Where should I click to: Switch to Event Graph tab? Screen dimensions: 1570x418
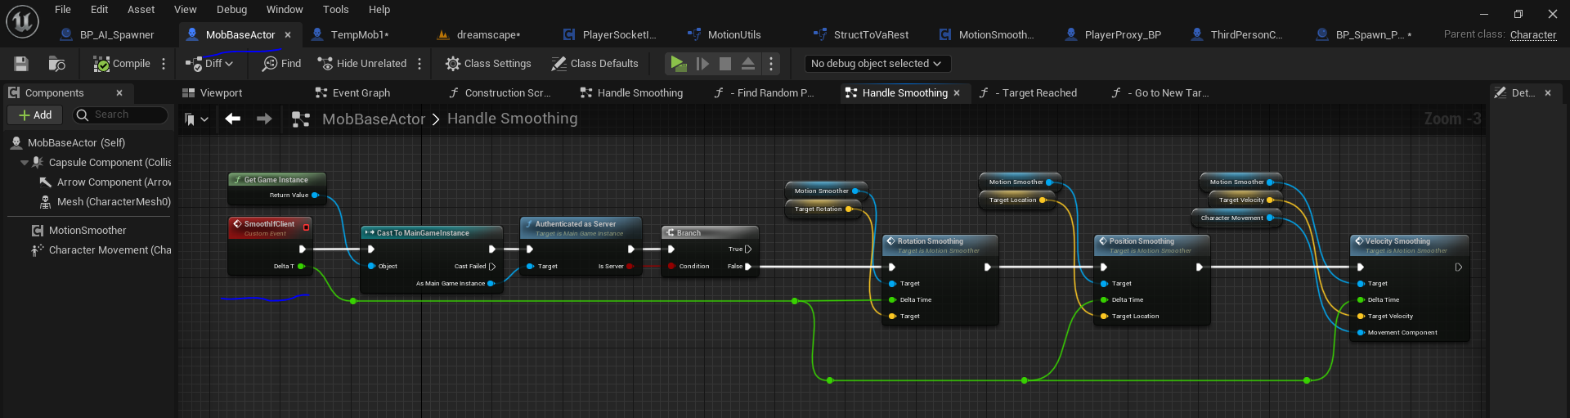tap(353, 93)
